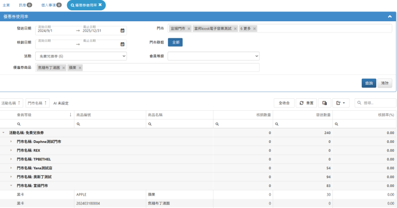Open calendar picker for 發送日期
Image resolution: width=397 pixels, height=208 pixels.
coord(123,31)
